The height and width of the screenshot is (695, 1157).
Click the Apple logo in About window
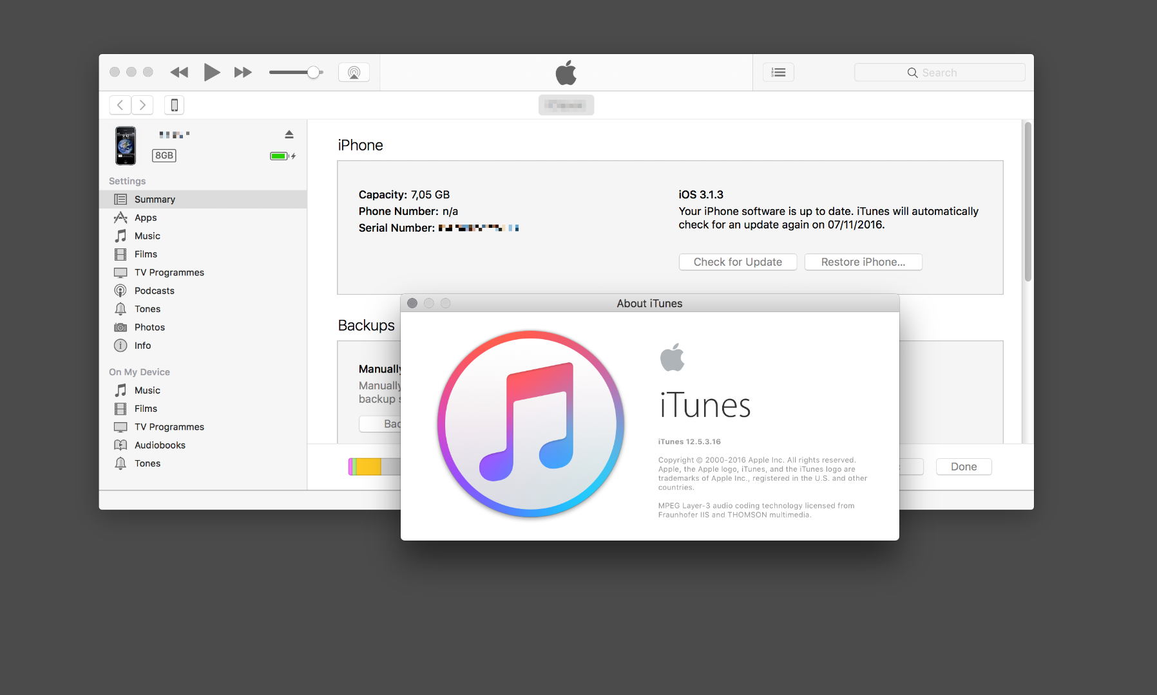pos(673,357)
